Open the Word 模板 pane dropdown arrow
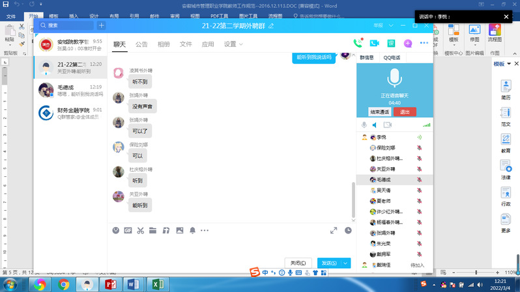 tap(509, 64)
